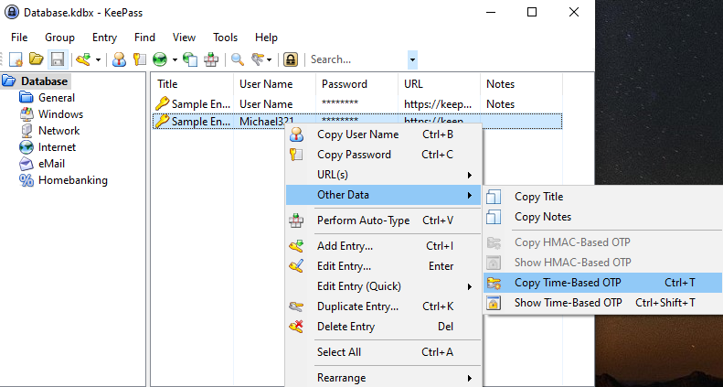Click Duplicate Entry in context menu

coord(357,306)
